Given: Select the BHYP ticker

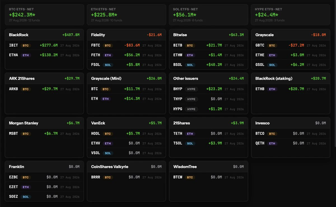Looking at the screenshot, I should point(178,89).
